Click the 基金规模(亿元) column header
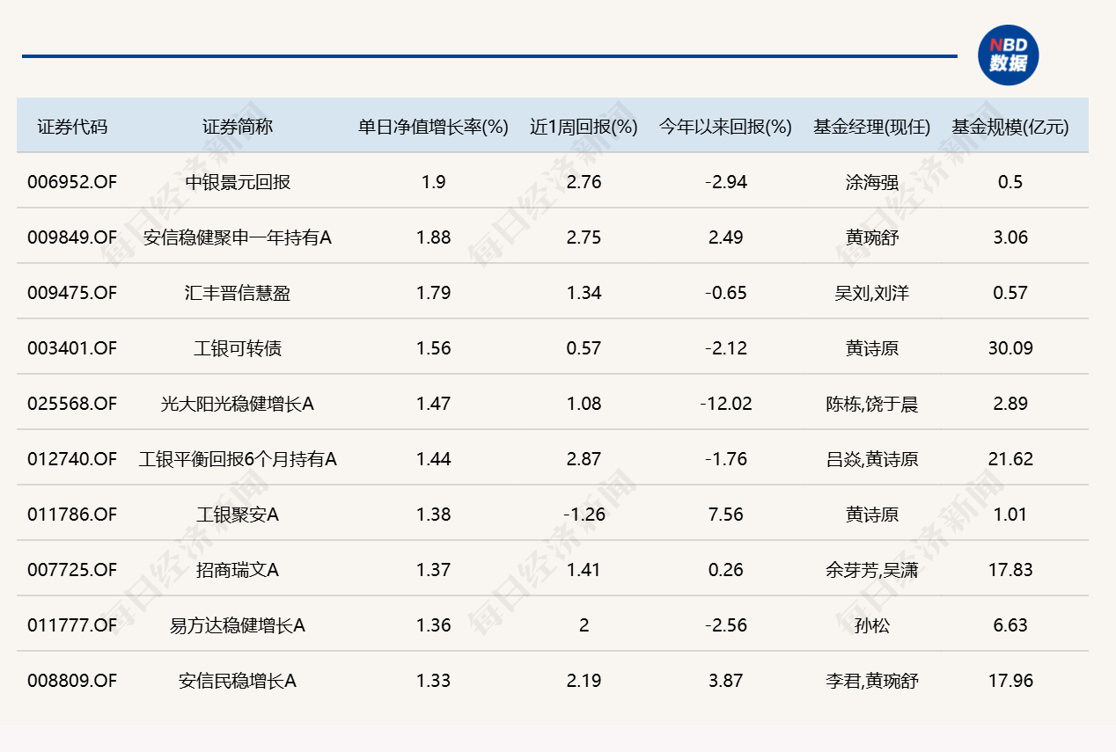Screen dimensions: 1116x752 click(x=1010, y=127)
